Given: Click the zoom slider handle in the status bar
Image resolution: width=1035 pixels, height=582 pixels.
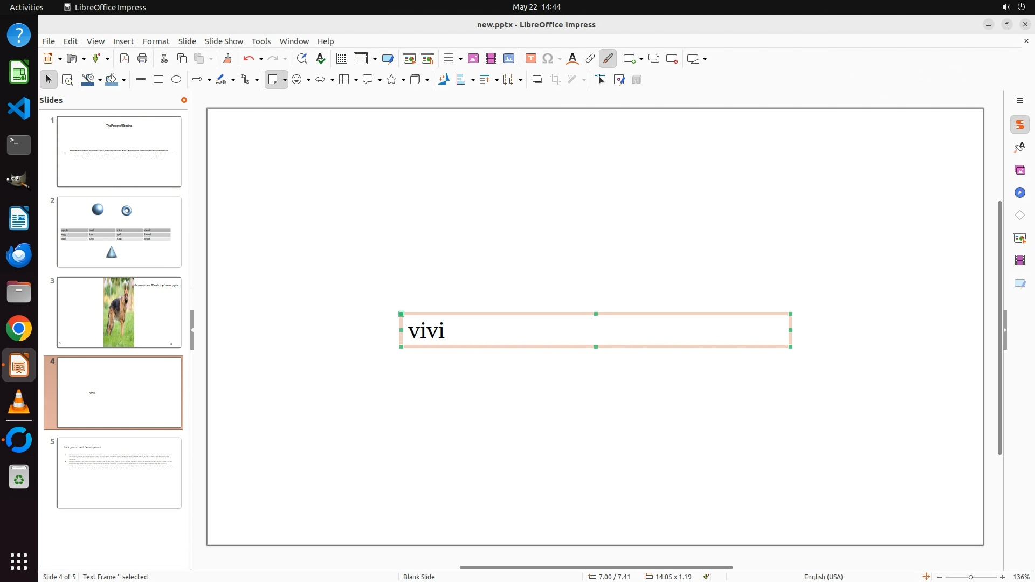Looking at the screenshot, I should click(x=970, y=577).
